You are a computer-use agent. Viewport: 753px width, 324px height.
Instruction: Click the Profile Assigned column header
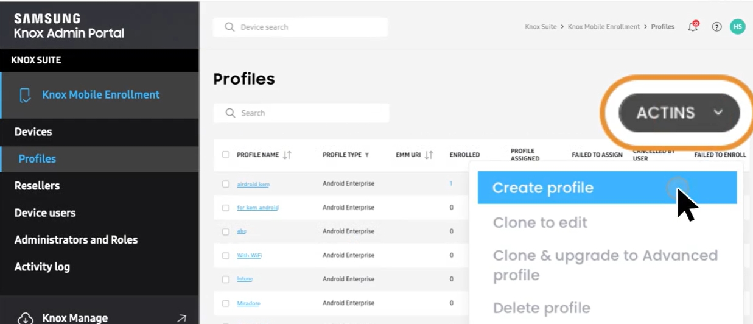coord(525,155)
